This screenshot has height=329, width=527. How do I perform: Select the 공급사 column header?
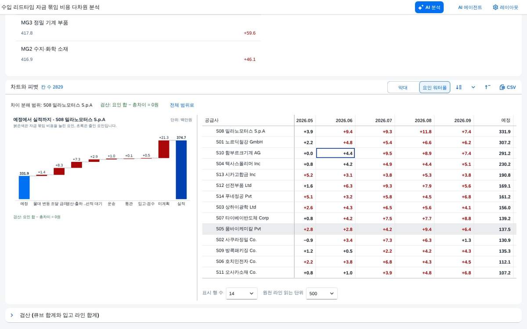[x=248, y=120]
